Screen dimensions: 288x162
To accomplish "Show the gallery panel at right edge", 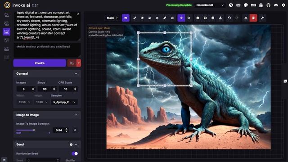I will coord(285,81).
